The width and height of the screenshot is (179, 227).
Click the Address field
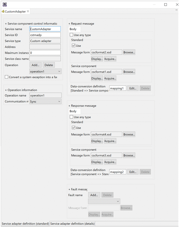click(45, 47)
